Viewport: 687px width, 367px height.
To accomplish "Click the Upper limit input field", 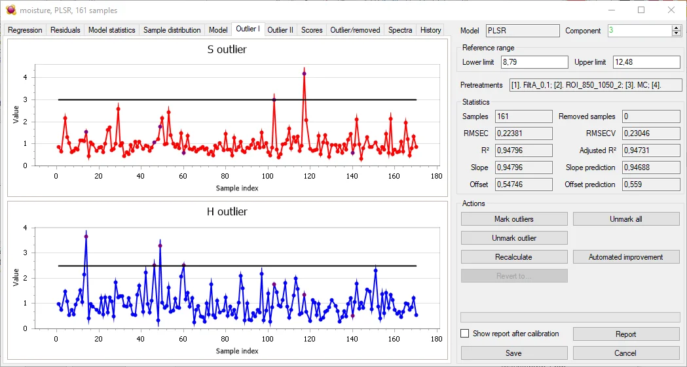I will click(646, 62).
